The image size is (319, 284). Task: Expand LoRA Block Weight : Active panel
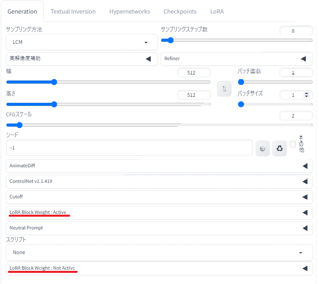click(305, 212)
